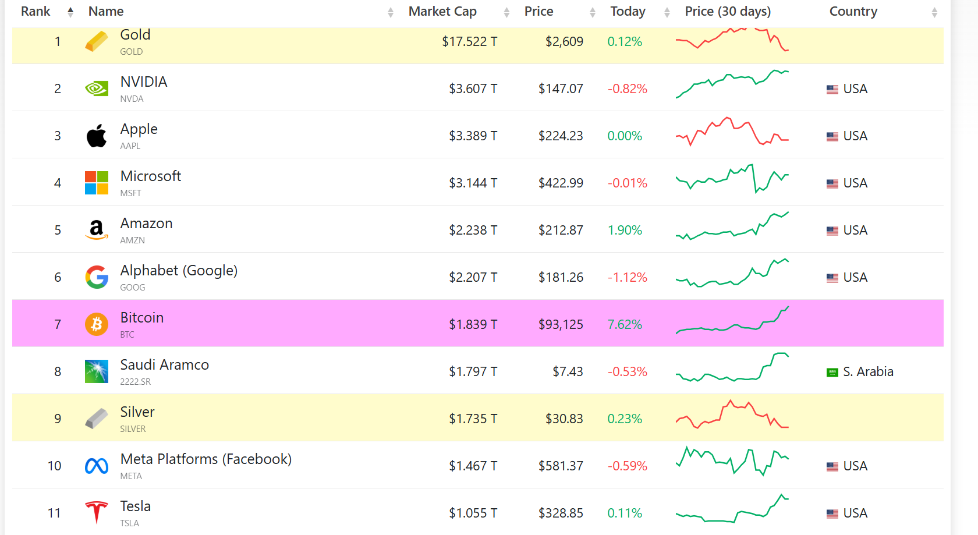Click the USA flag in NVIDIA row
The image size is (978, 535).
tap(832, 89)
